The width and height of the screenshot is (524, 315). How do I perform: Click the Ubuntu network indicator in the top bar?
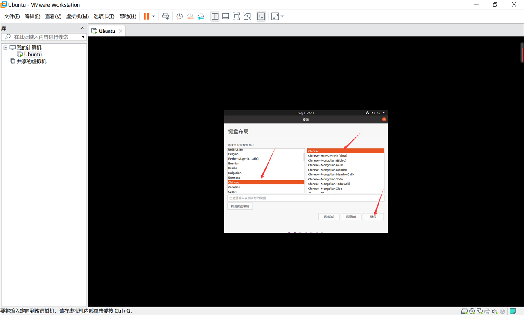(367, 113)
